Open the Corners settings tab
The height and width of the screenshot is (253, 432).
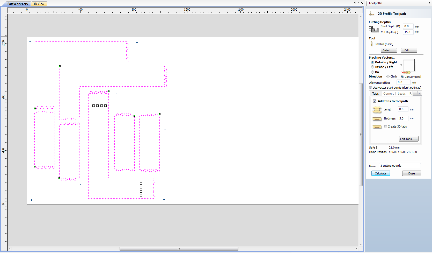click(x=389, y=94)
